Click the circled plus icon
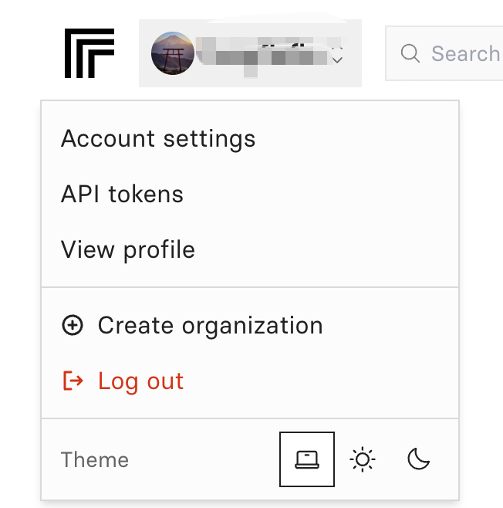 tap(72, 326)
